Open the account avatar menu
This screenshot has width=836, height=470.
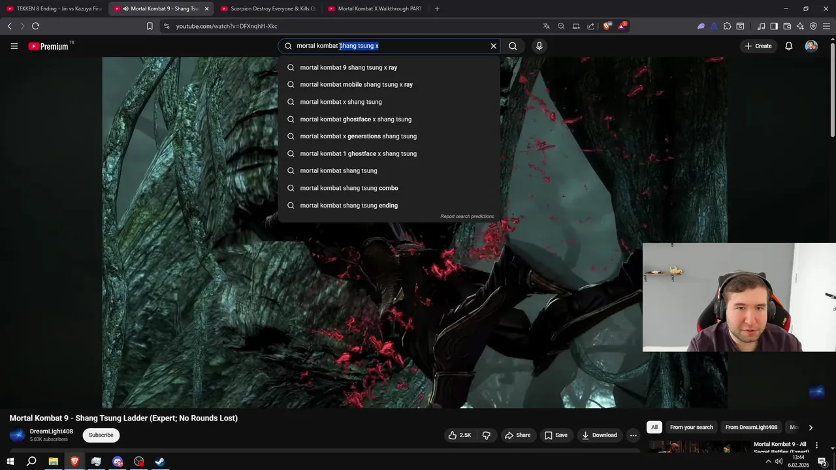tap(811, 46)
